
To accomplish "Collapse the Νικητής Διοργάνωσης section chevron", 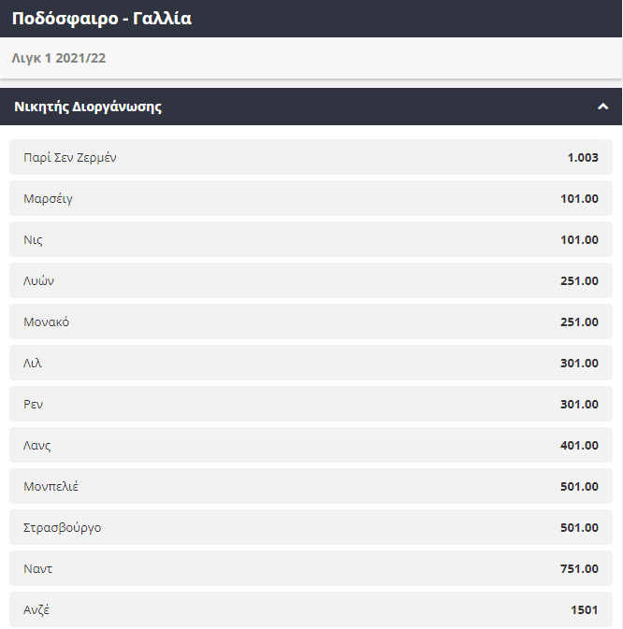I will [602, 107].
